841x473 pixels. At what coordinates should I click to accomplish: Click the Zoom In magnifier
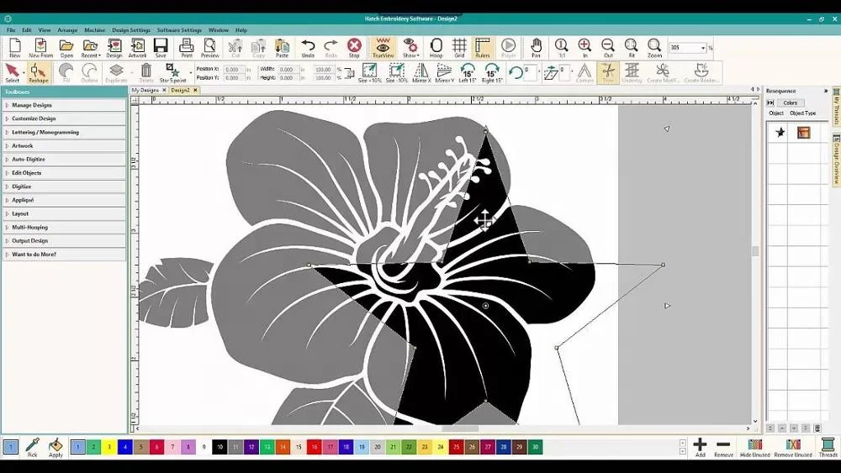click(584, 47)
